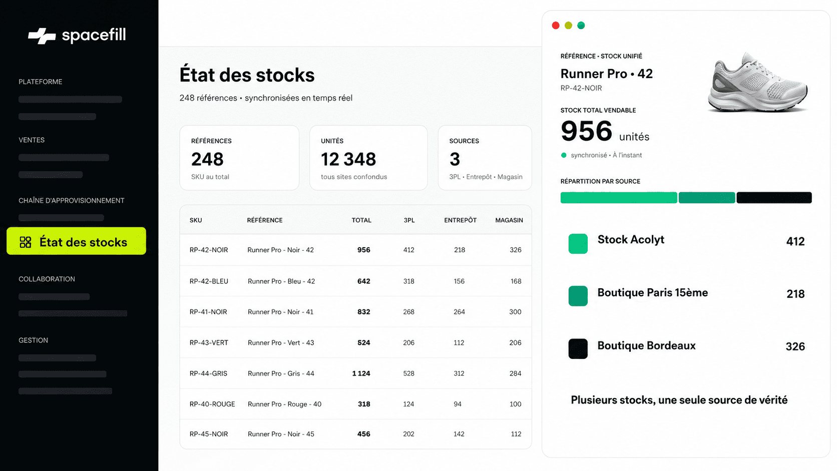Click MAGASIN value 168 in RP-42-BLEU row
The width and height of the screenshot is (837, 471).
(x=516, y=281)
